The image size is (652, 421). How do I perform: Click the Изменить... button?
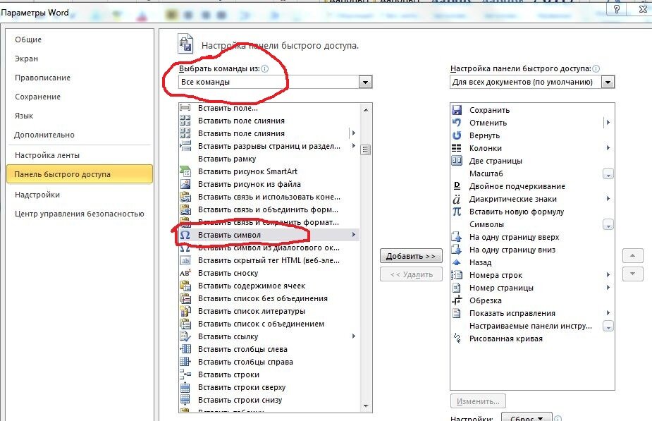click(478, 401)
